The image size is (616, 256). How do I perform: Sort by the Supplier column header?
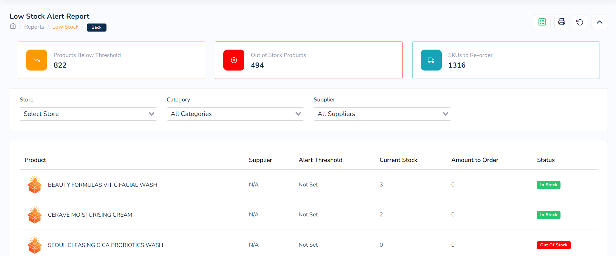(260, 160)
